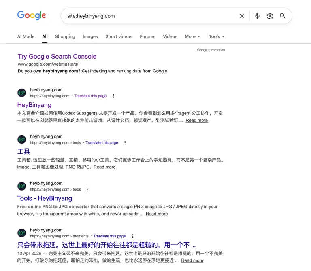This screenshot has height=271, width=311.
Task: Open three-dot menu for moments result
Action: click(132, 236)
